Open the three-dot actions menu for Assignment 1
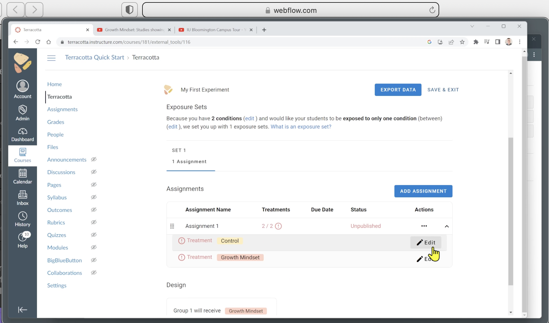 (424, 226)
